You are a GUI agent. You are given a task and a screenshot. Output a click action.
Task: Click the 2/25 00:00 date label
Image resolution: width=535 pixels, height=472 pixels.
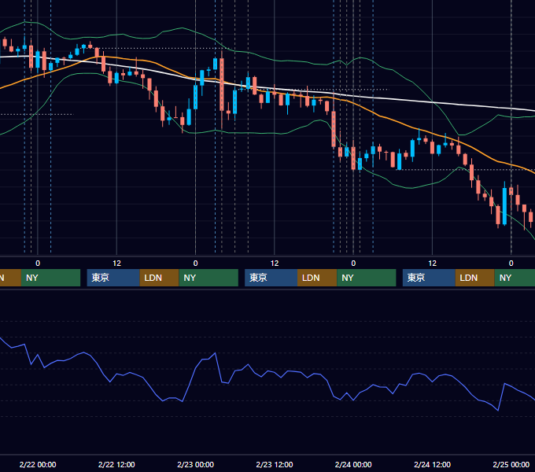pos(511,464)
